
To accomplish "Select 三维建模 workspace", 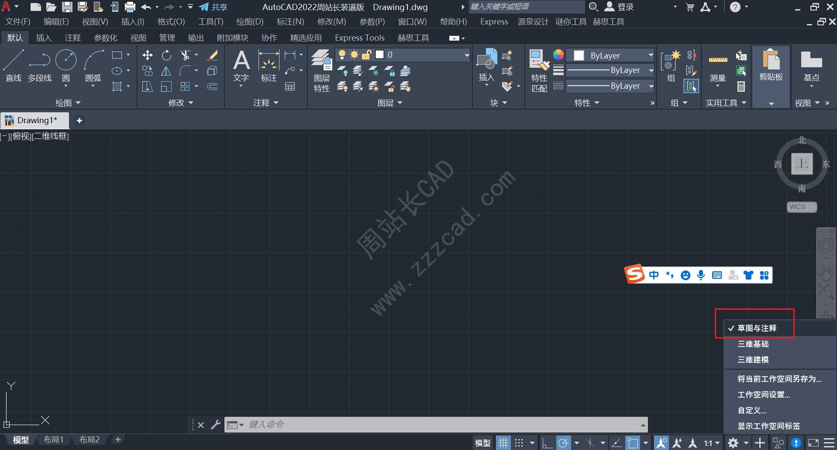I will click(x=753, y=360).
